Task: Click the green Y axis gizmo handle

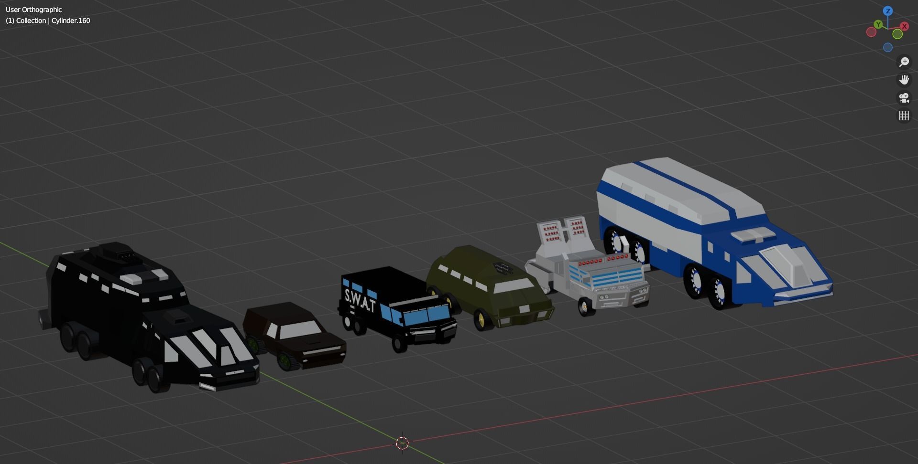Action: (x=878, y=24)
